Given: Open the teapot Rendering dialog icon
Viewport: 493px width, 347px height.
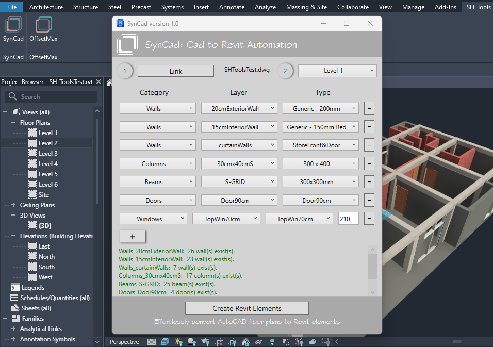Looking at the screenshot, I should tap(205, 342).
